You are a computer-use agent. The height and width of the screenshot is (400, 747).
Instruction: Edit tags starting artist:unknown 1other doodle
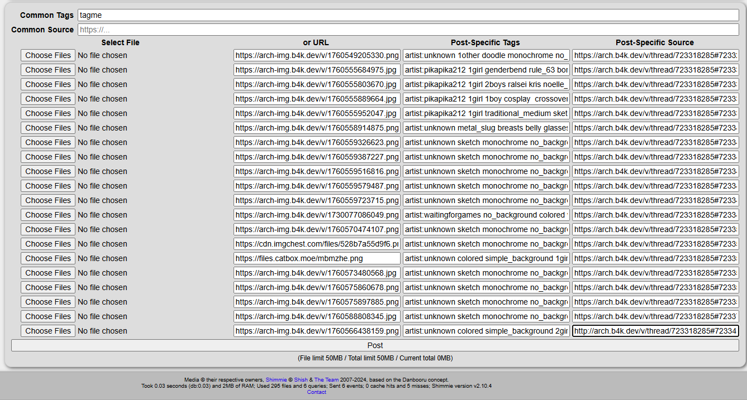[x=486, y=55]
